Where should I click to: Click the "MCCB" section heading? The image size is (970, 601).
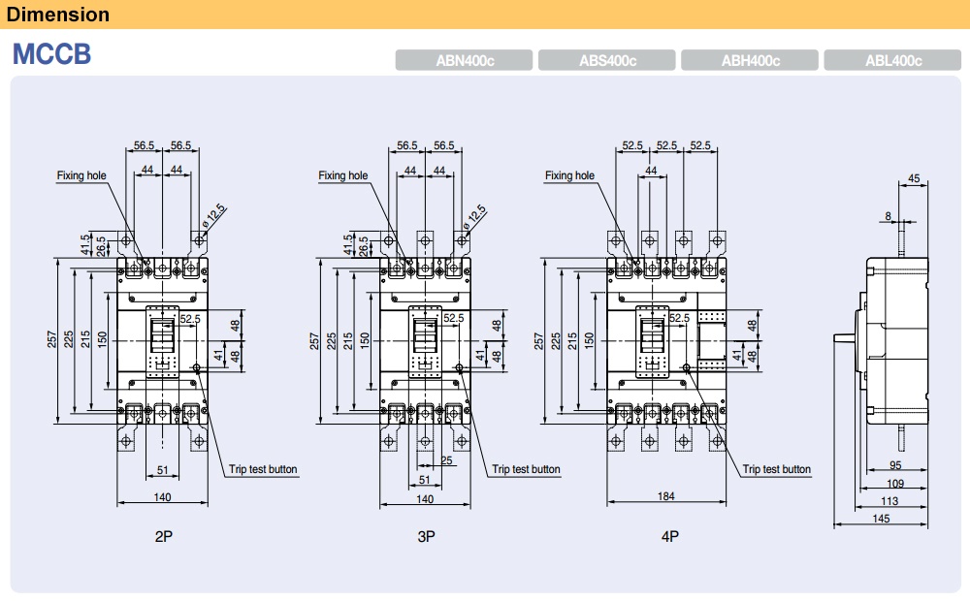pos(52,53)
